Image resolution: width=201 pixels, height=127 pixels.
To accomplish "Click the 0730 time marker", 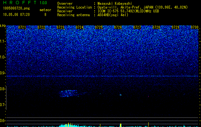I will (x=195, y=27).
